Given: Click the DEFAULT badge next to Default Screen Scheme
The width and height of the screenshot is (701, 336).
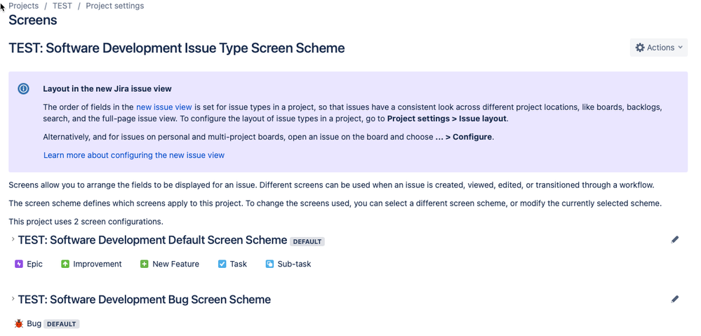Looking at the screenshot, I should 307,241.
